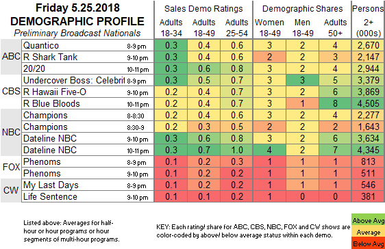This screenshot has width=385, height=249.
Task: Select the R Blue Bloods row label
Action: [88, 104]
